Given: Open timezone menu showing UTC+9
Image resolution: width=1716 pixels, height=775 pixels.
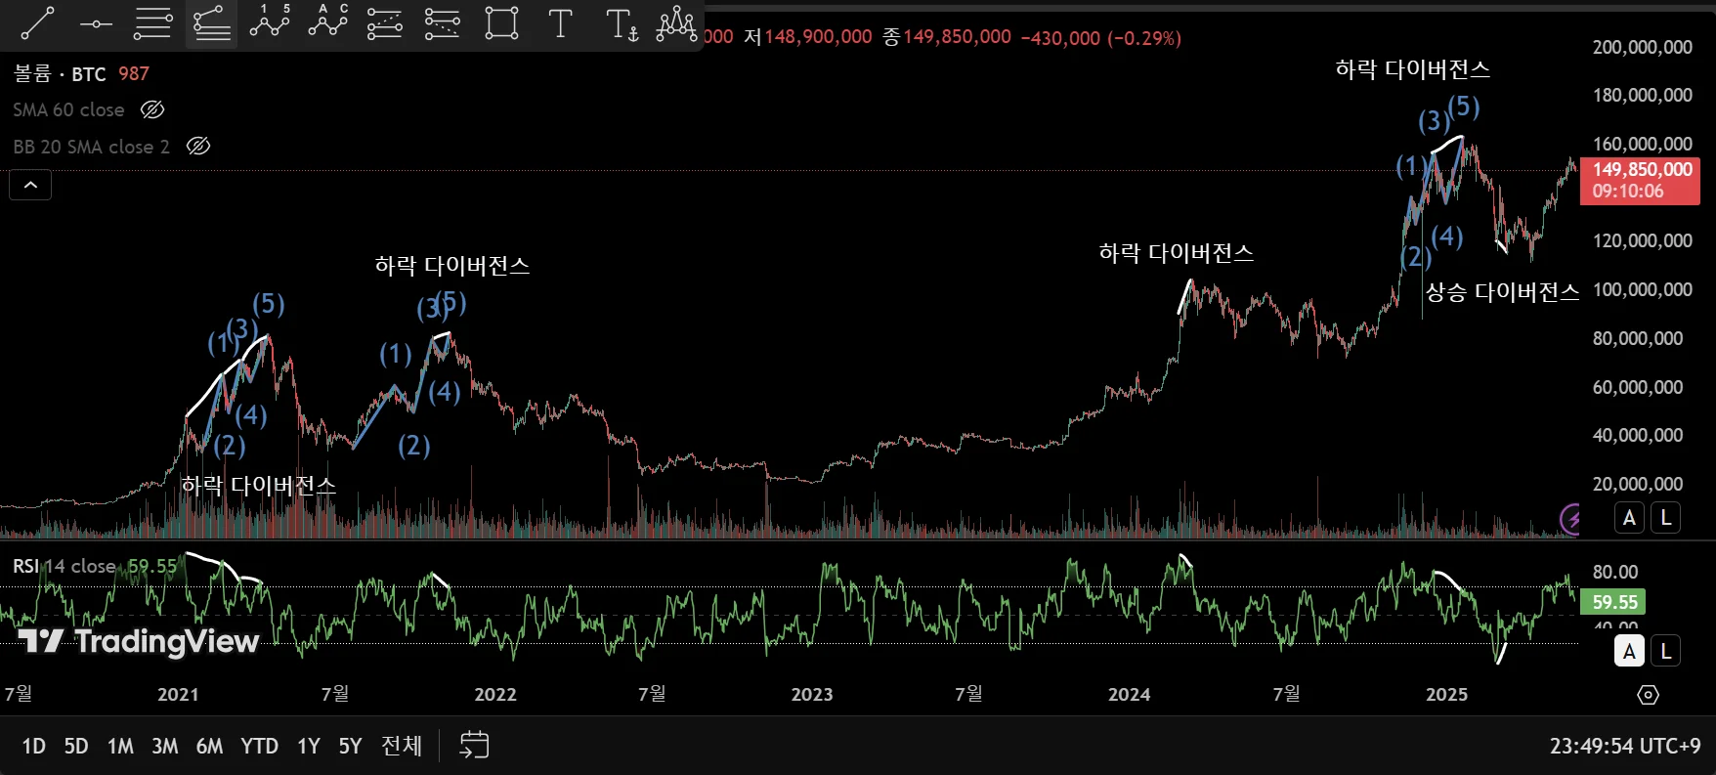Looking at the screenshot, I should (x=1625, y=746).
